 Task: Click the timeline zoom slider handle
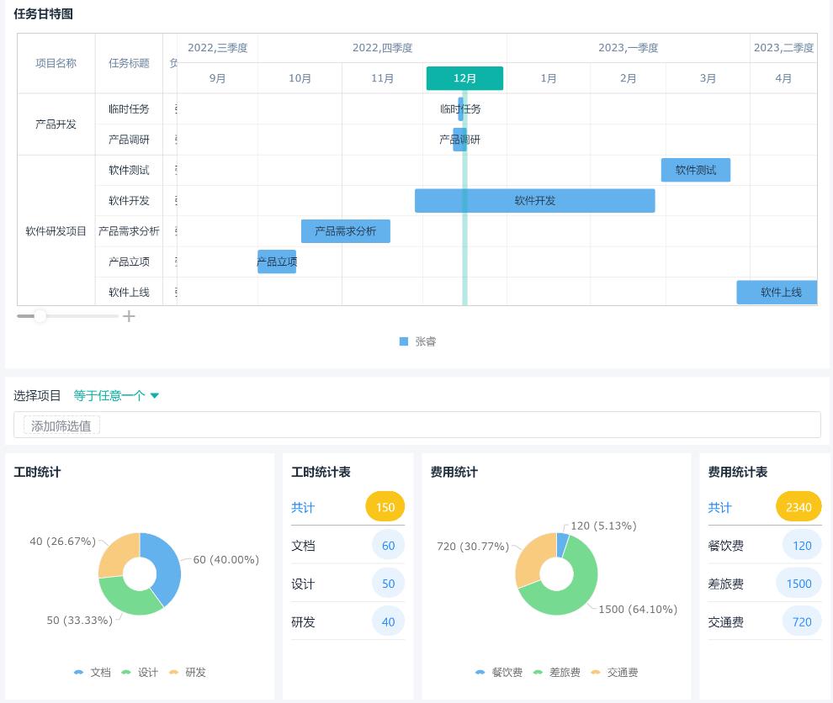coord(40,316)
